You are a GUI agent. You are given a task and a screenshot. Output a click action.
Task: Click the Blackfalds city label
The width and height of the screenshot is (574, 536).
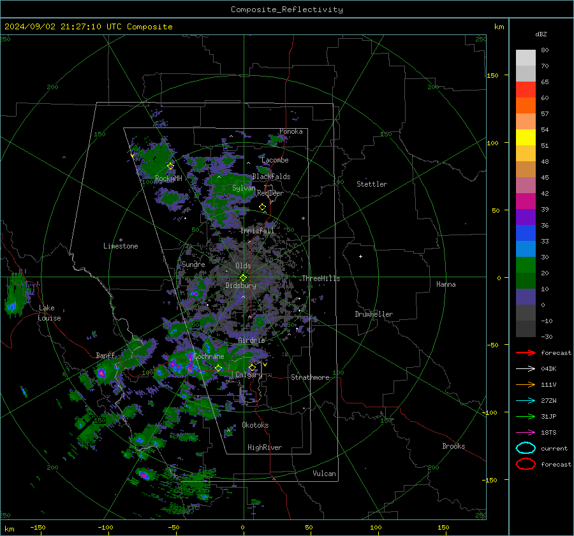271,177
